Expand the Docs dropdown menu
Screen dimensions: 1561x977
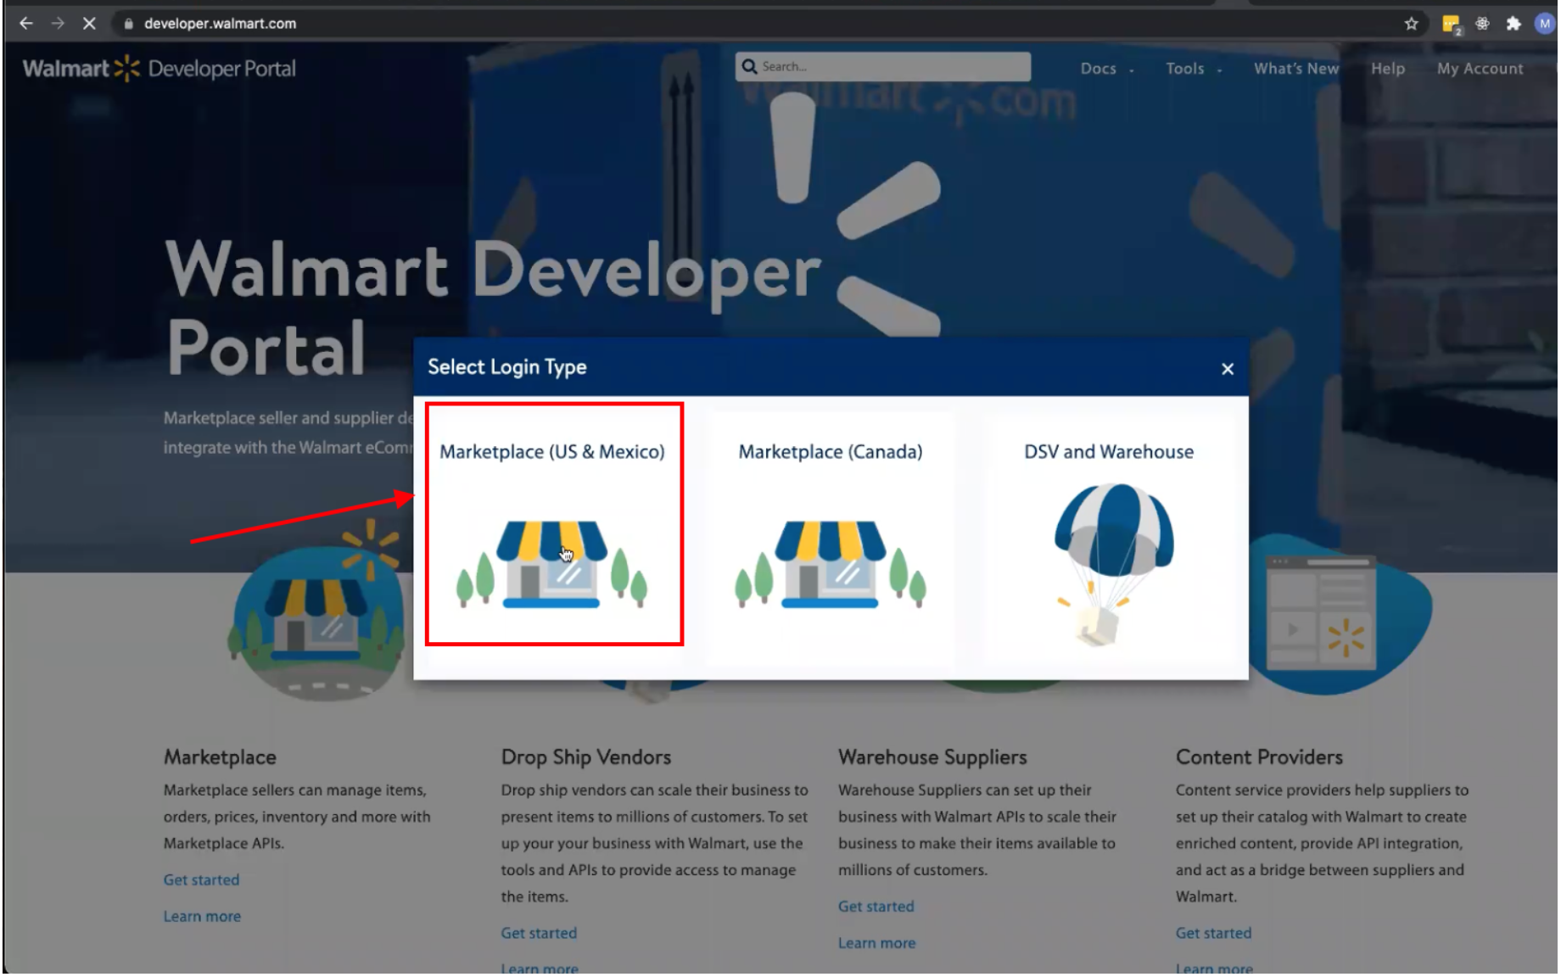click(1106, 69)
